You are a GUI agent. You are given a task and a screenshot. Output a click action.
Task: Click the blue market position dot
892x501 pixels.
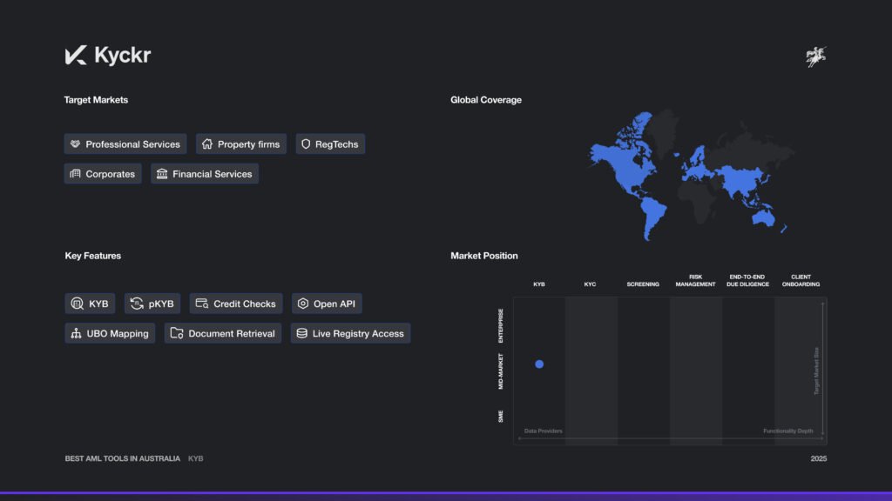(x=539, y=364)
